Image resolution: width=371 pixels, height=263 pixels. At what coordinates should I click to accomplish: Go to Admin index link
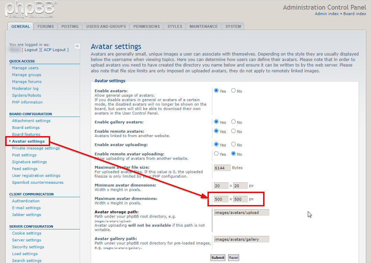[327, 14]
